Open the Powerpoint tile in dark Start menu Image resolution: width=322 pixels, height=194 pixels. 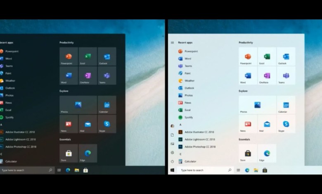click(x=69, y=57)
